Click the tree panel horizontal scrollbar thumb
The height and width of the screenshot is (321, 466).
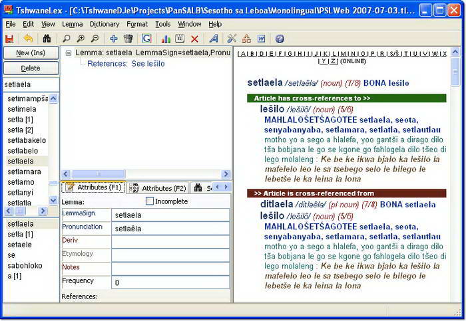[x=98, y=174]
